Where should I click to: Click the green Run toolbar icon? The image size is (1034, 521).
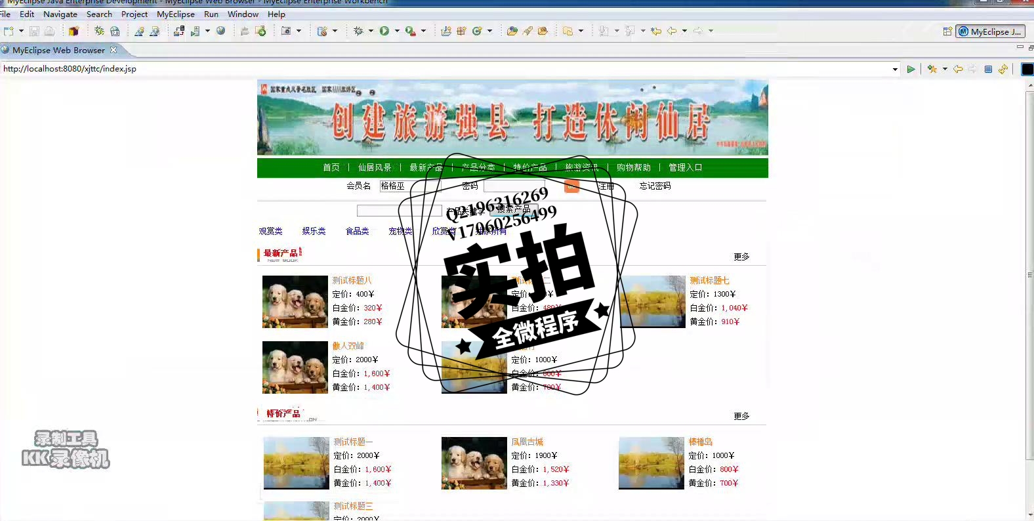tap(384, 31)
